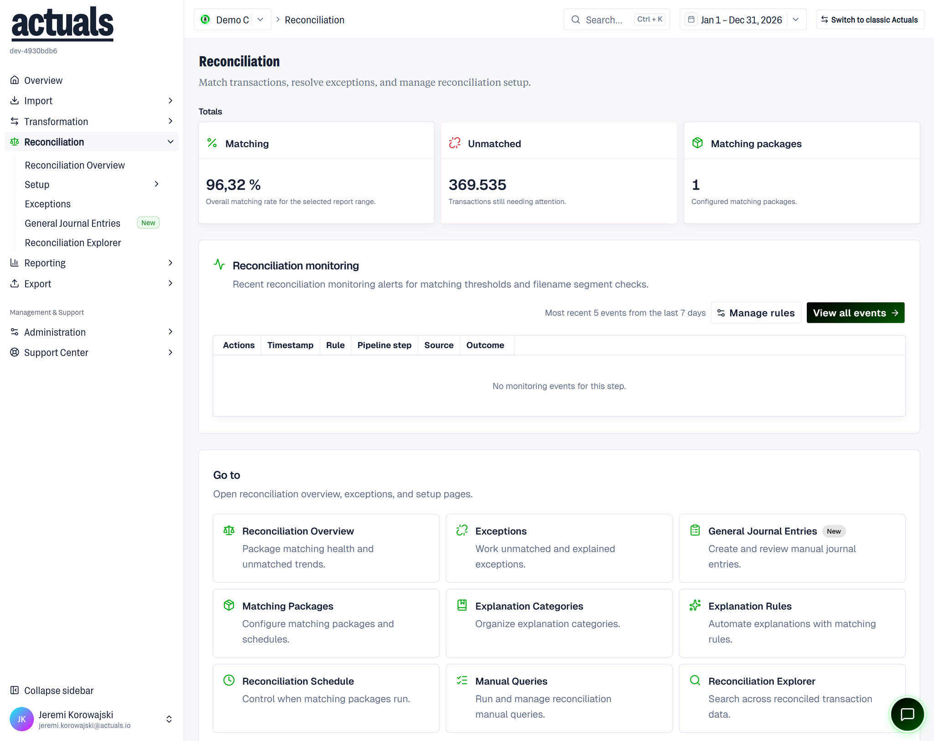934x741 pixels.
Task: Open Reconciliation Overview in sidebar
Action: (x=75, y=165)
